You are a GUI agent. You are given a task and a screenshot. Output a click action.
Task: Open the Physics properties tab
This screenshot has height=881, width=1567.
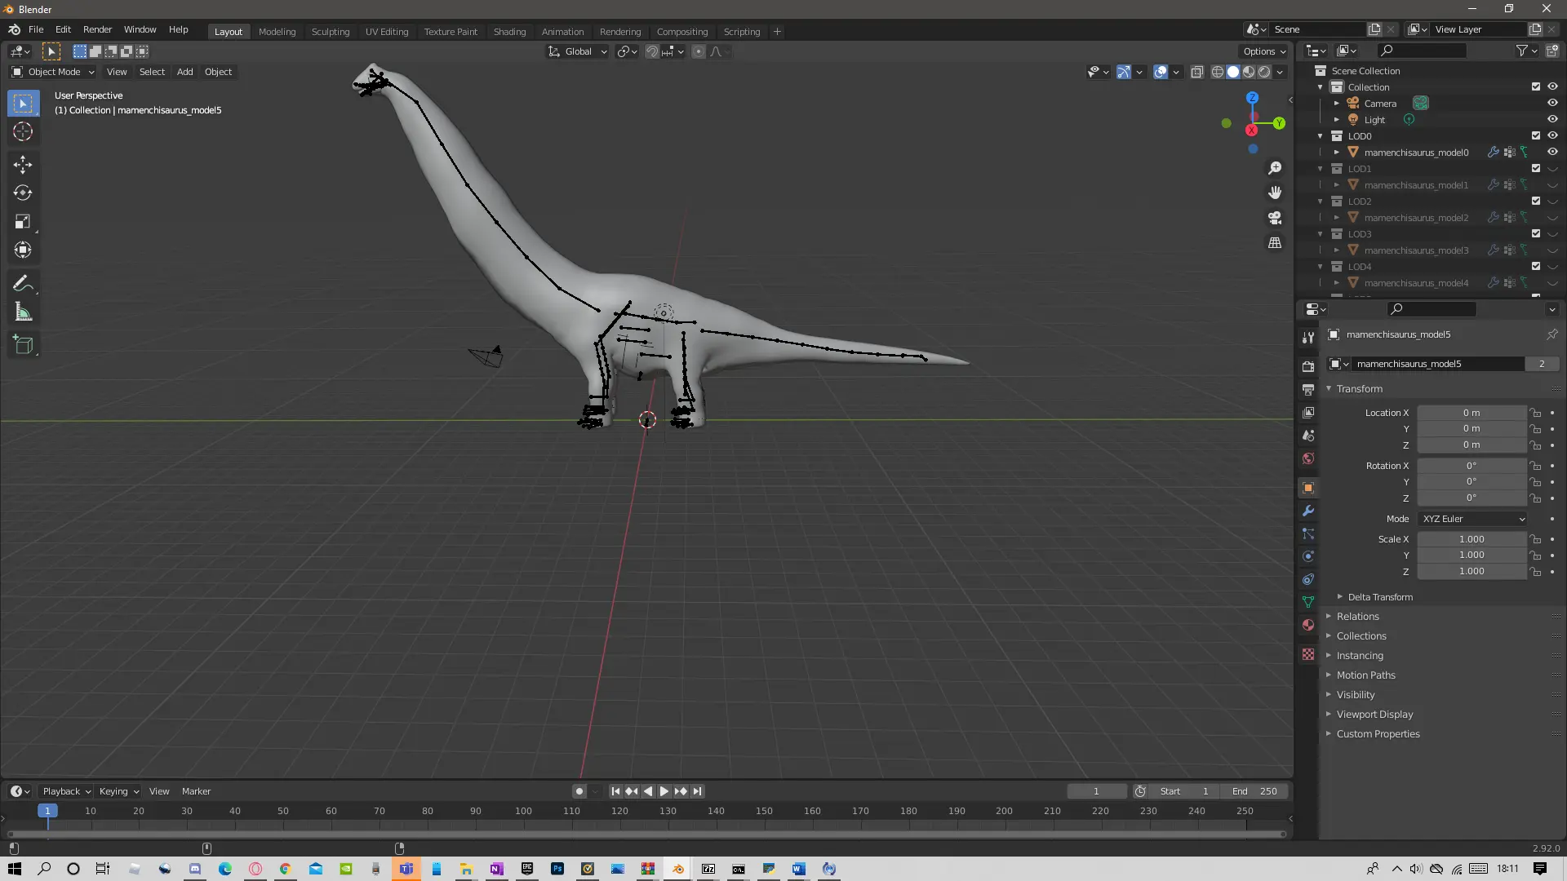coord(1308,556)
